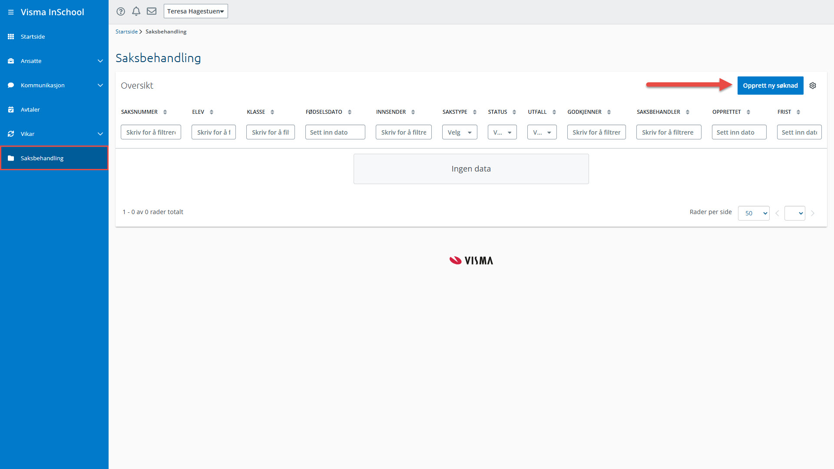Click the hamburger menu icon
This screenshot has width=834, height=469.
click(11, 12)
